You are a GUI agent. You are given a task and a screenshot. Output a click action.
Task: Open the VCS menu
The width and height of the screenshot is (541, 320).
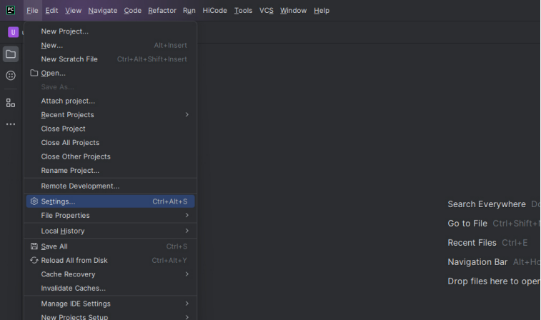266,11
